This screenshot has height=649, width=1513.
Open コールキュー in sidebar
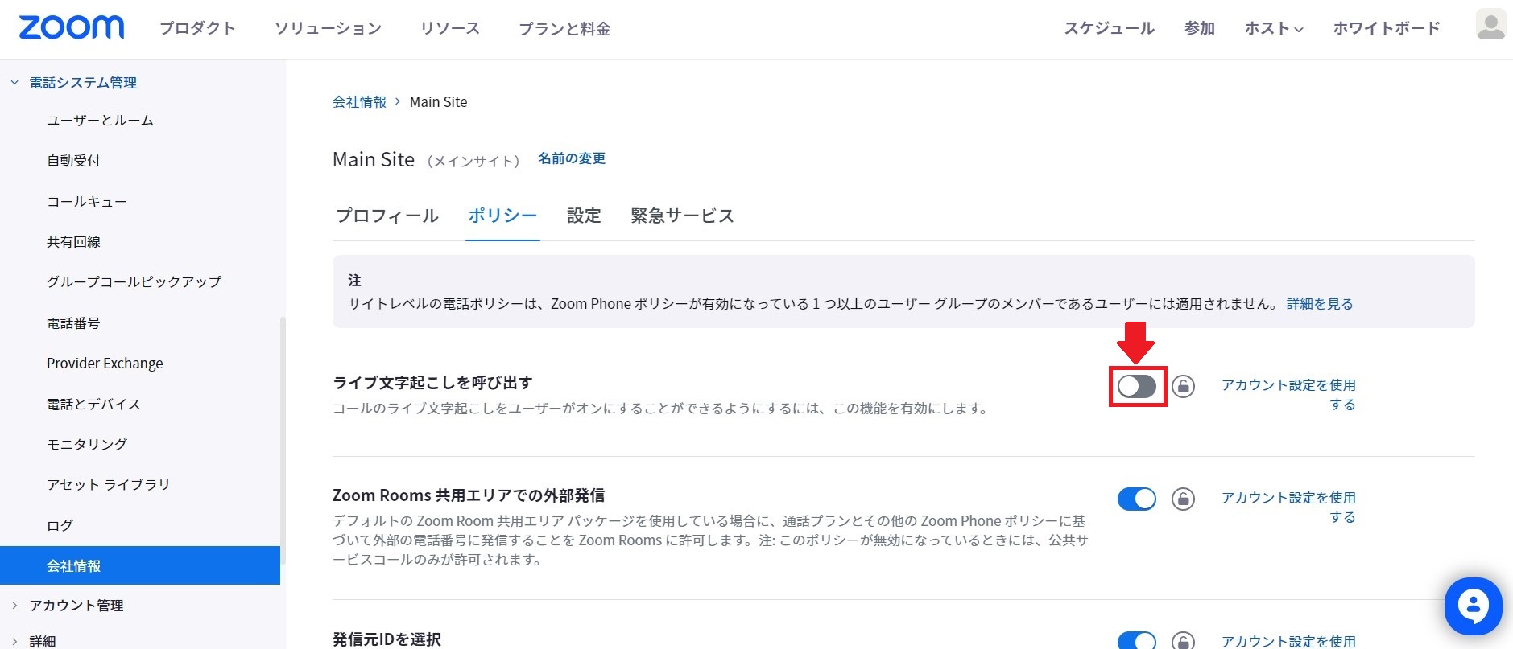(x=87, y=202)
